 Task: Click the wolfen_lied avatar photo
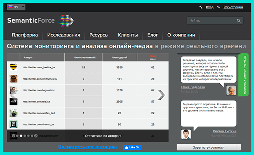coord(13,113)
